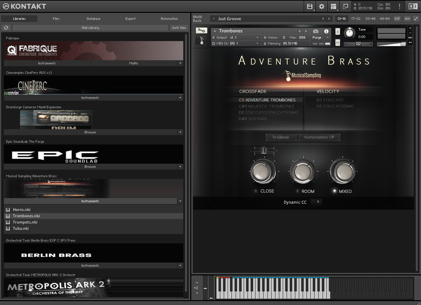Switch to the Files tab
The width and height of the screenshot is (421, 305).
click(x=56, y=19)
